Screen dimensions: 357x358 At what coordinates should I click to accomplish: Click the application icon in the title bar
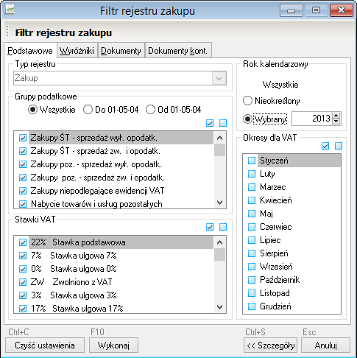[10, 10]
